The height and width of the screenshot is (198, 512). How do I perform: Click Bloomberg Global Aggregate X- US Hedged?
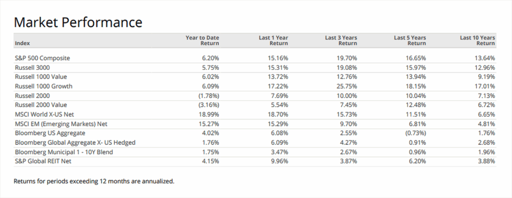tap(75, 143)
